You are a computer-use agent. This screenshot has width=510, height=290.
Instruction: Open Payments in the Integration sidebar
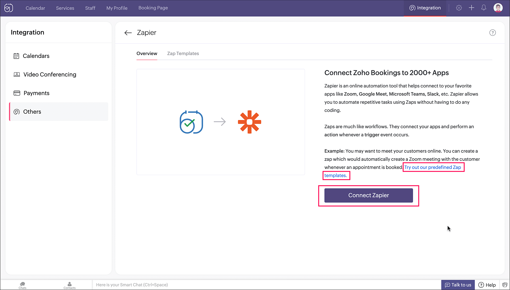(36, 93)
